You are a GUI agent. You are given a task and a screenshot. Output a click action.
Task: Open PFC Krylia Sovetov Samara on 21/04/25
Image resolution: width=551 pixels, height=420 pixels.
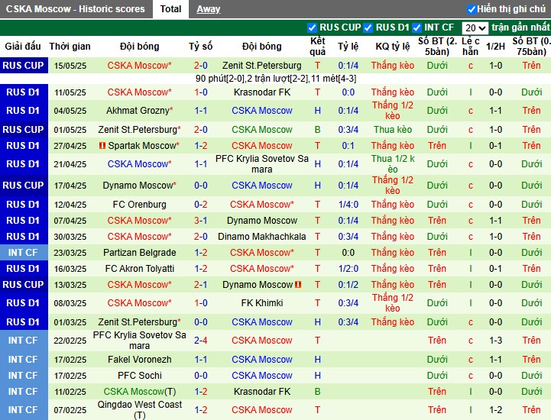coord(262,164)
